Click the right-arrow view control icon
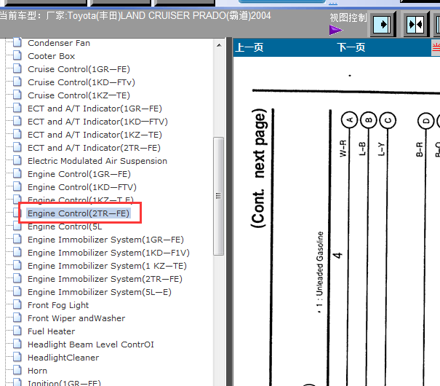Screen dimensions: 440x386 (383, 25)
